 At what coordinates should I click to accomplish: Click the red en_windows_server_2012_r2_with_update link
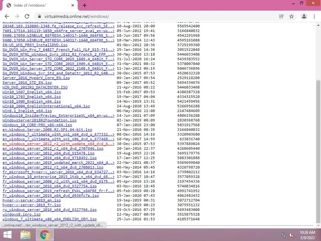59,144
